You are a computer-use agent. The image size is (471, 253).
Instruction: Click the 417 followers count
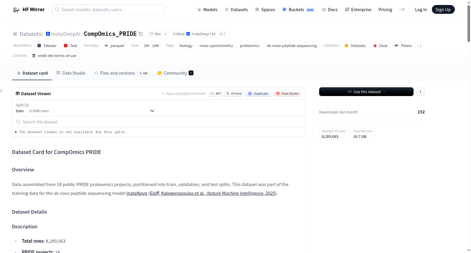tap(222, 34)
